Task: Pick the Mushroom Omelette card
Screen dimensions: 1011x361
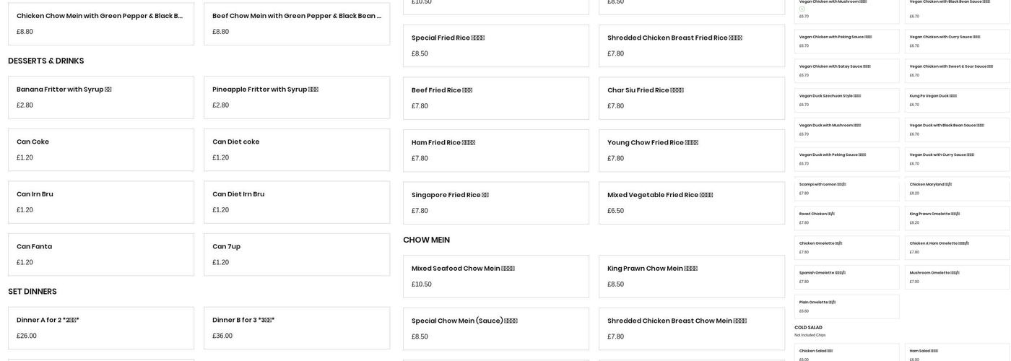Action: point(957,277)
